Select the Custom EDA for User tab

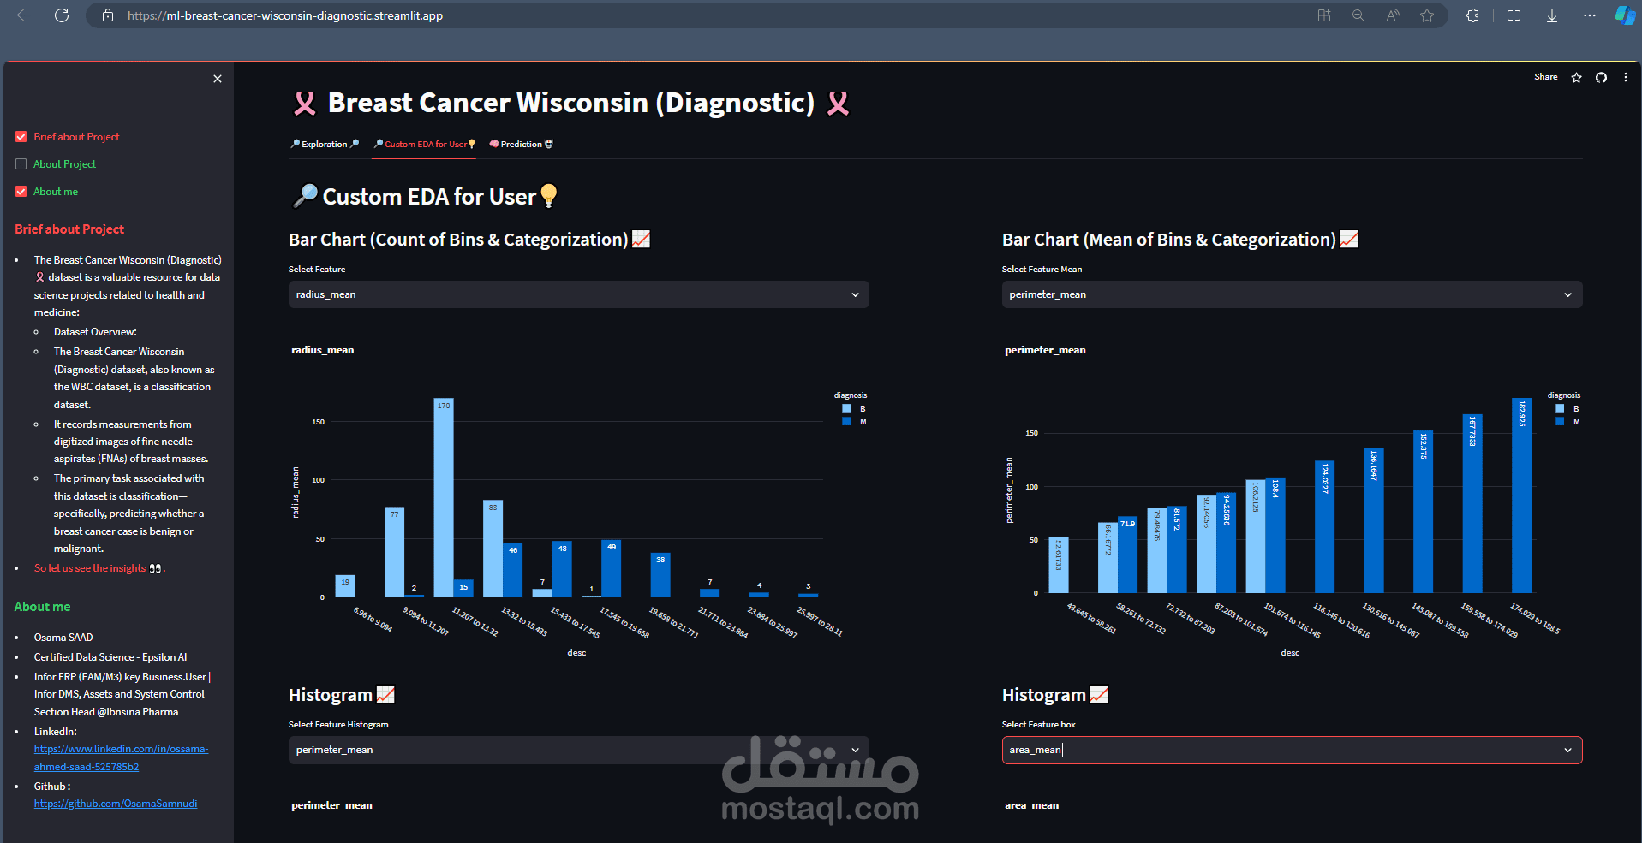point(425,144)
